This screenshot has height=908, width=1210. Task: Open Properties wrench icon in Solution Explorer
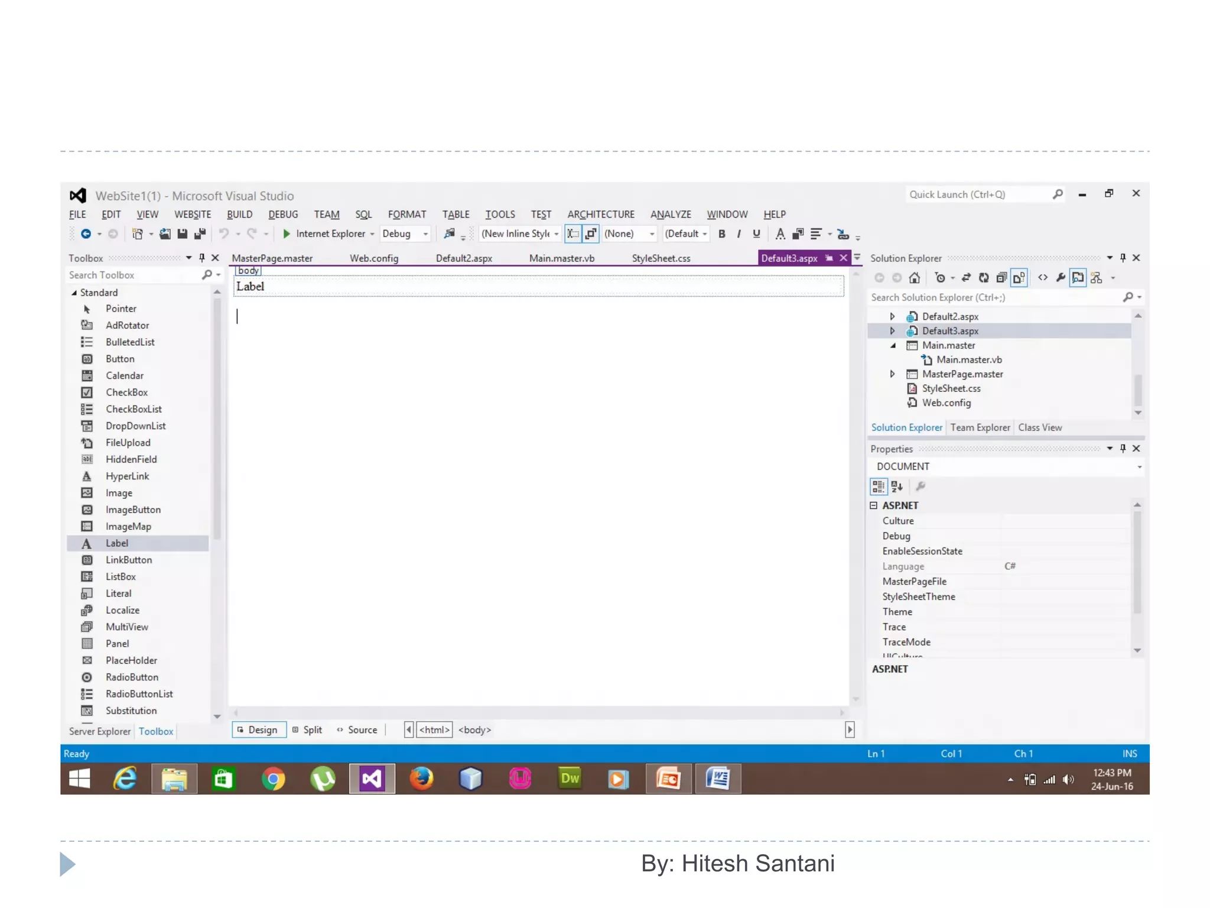coord(1061,278)
